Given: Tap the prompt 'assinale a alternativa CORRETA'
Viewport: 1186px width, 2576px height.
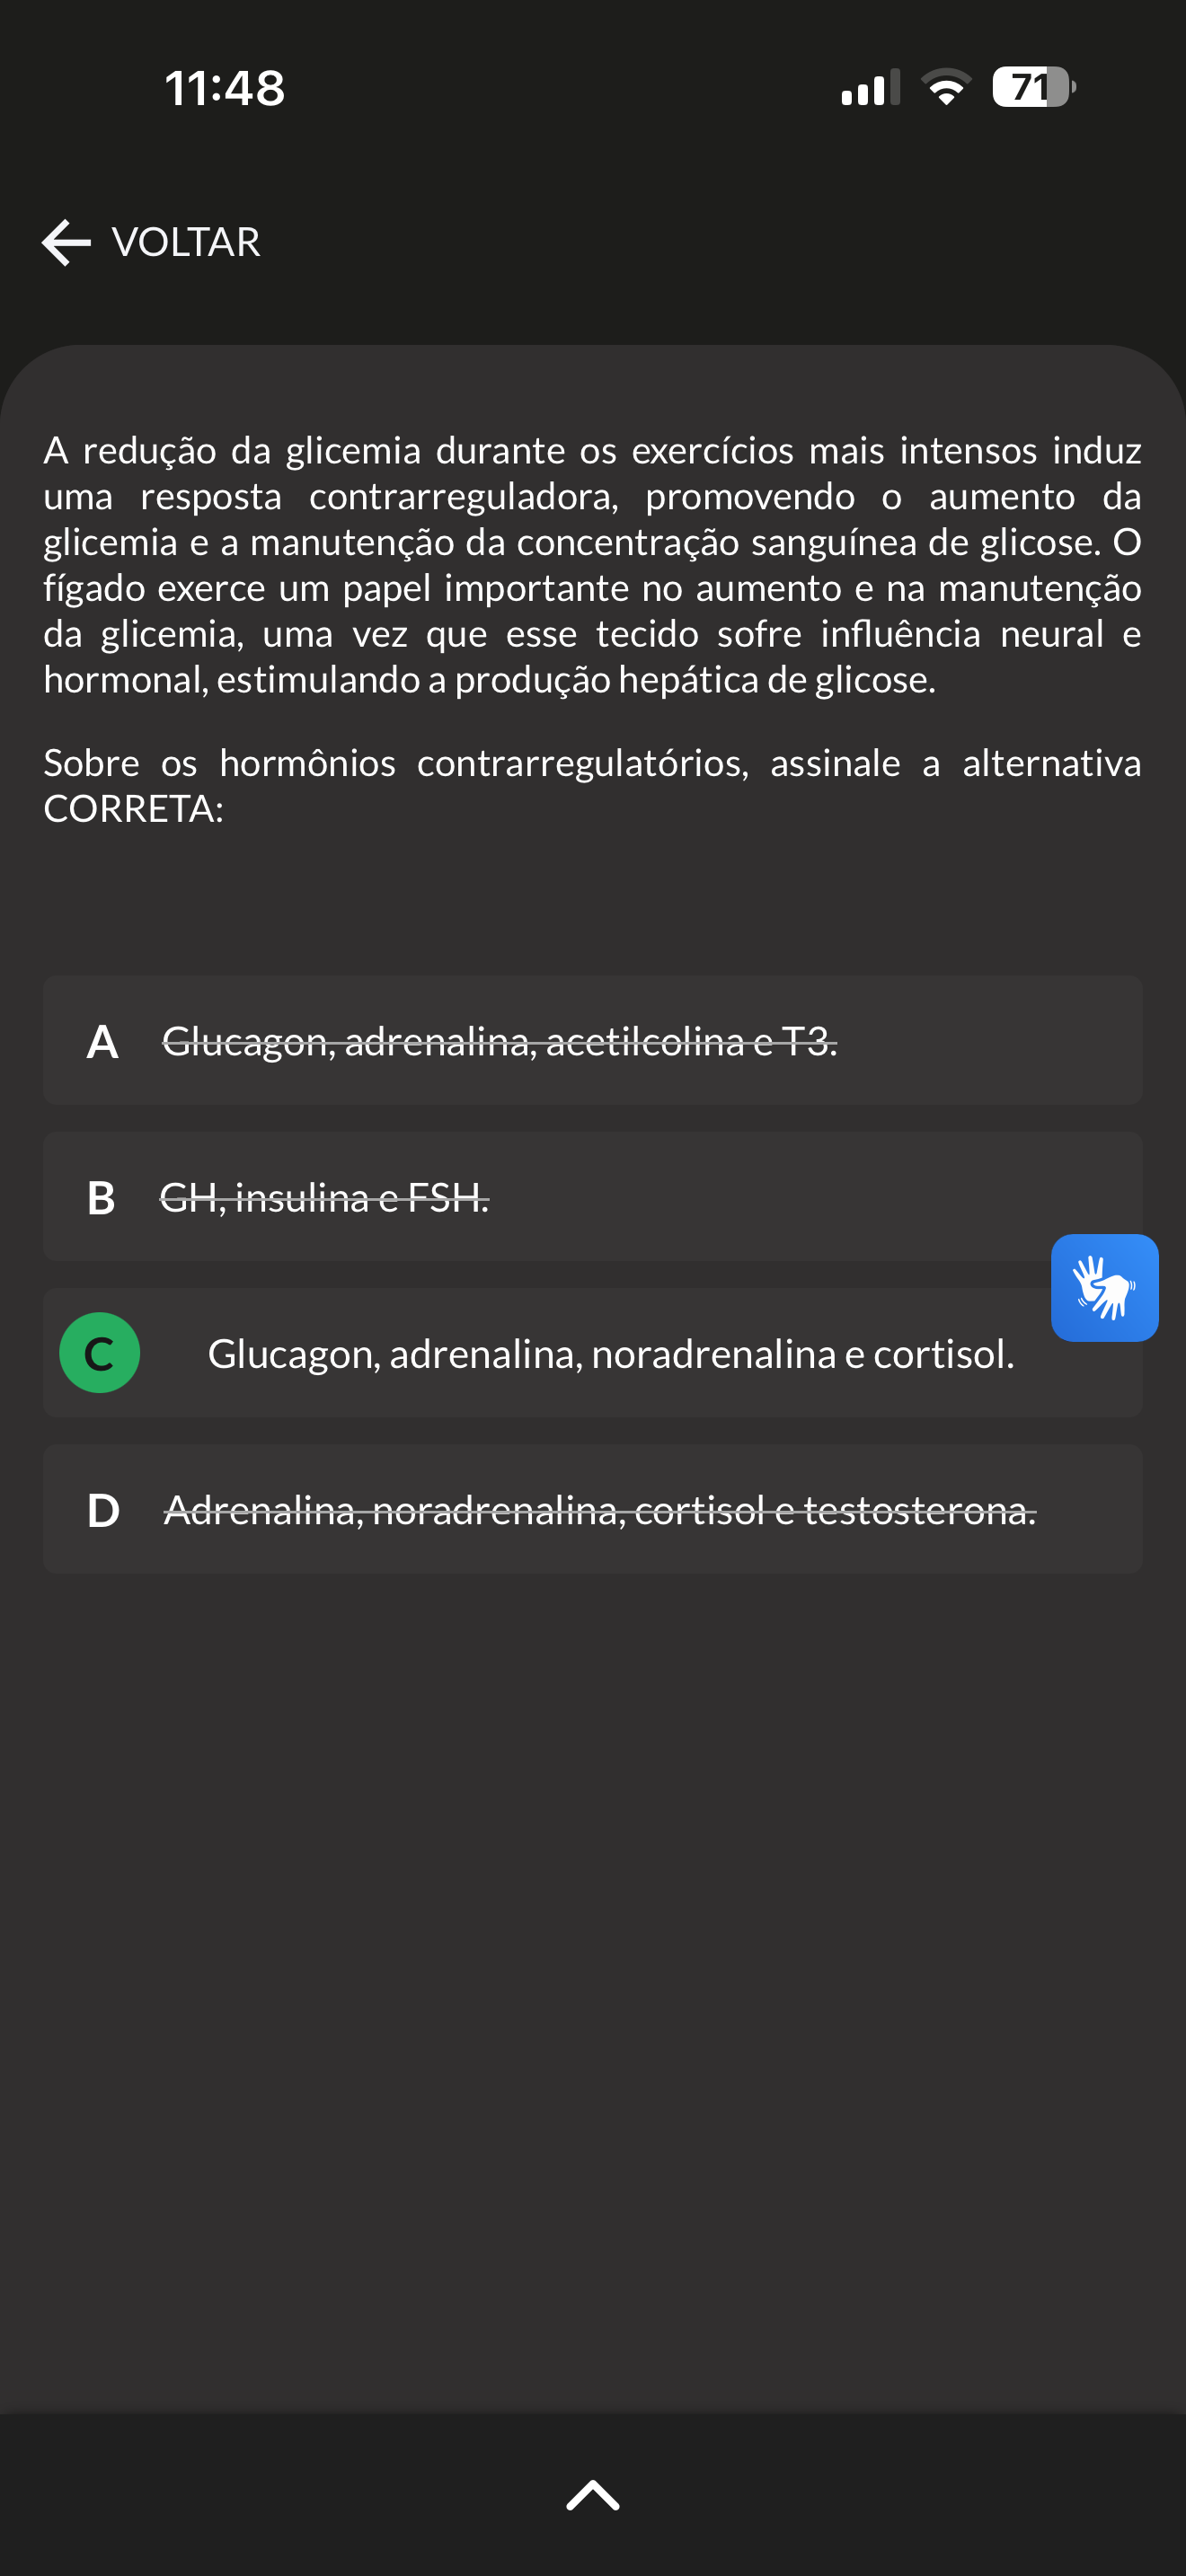Looking at the screenshot, I should [592, 786].
